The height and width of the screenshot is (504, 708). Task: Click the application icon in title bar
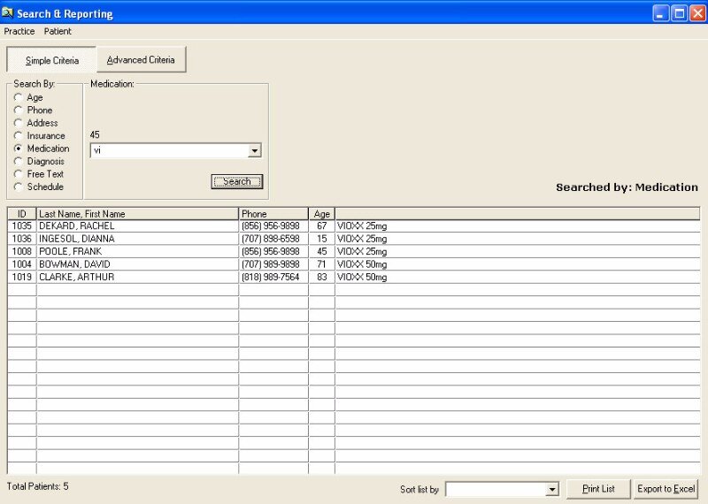click(9, 13)
